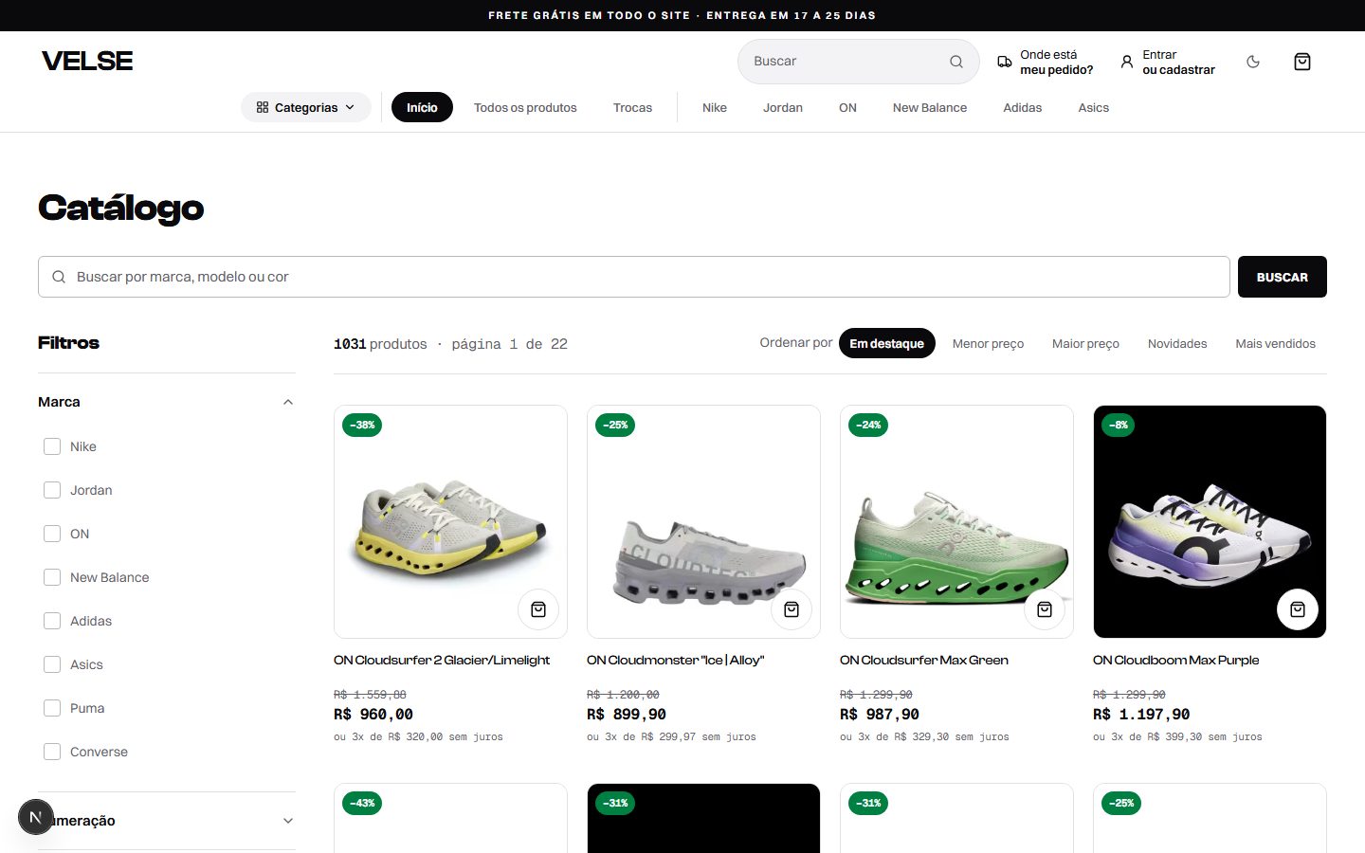Check the Nike brand filter

52,446
